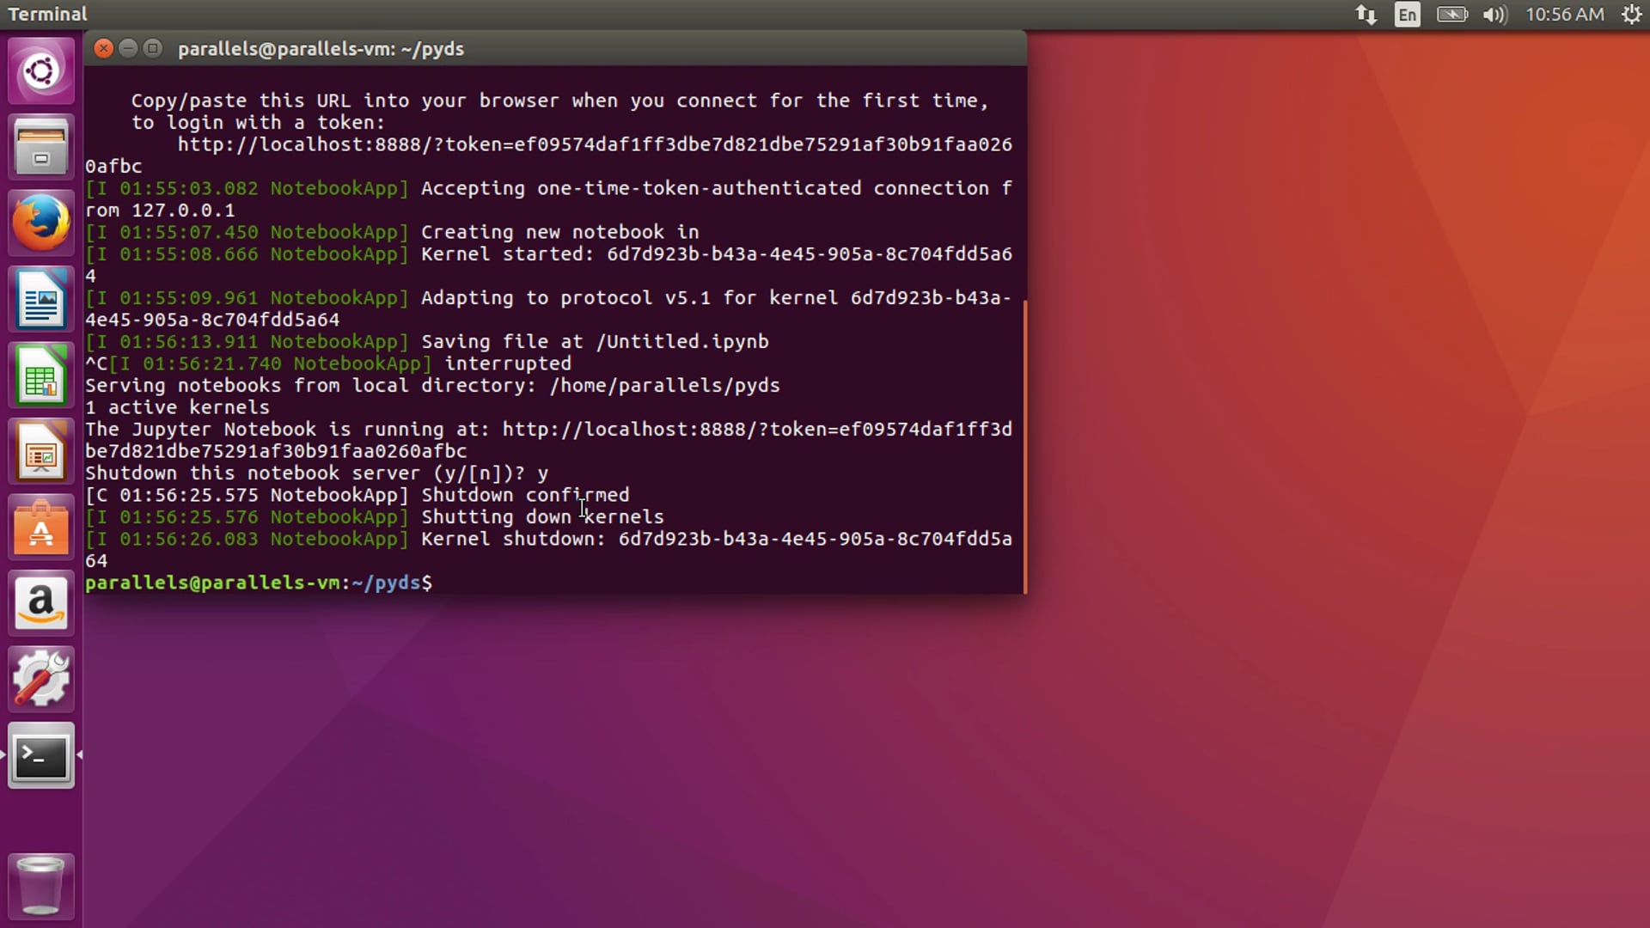Click the Terminal menu bar label
1650x928 pixels.
(x=48, y=14)
